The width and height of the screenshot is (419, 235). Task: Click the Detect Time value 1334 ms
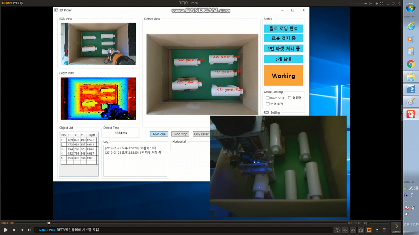coord(121,133)
